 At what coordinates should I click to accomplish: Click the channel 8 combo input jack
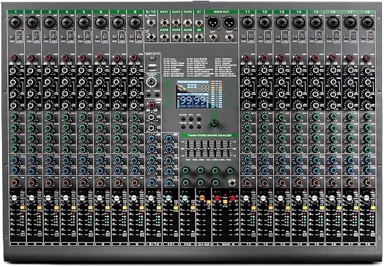tap(136, 23)
